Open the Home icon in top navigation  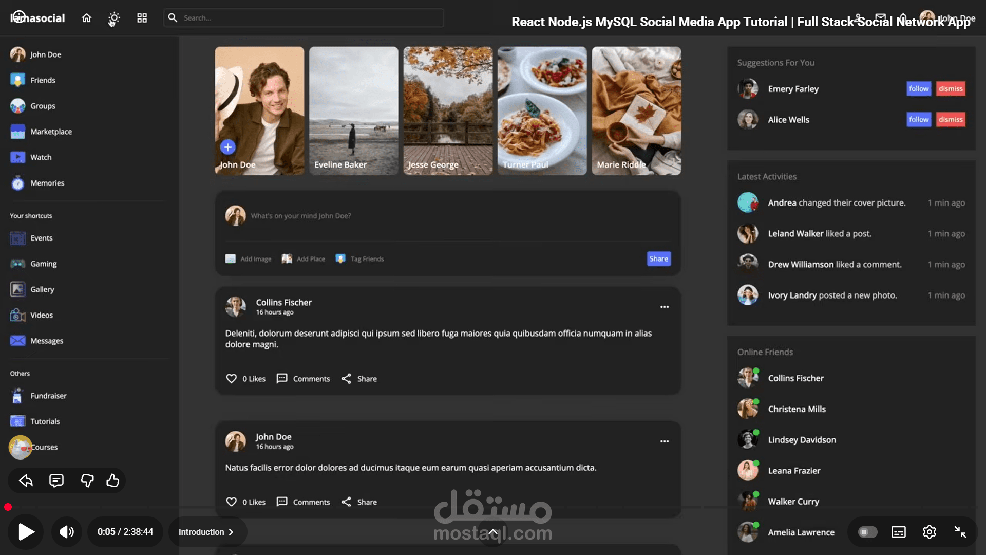pyautogui.click(x=86, y=17)
